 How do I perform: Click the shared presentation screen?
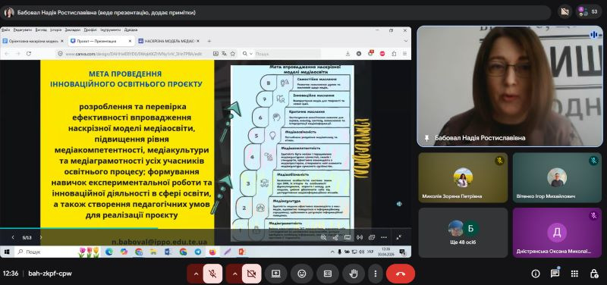(x=206, y=142)
